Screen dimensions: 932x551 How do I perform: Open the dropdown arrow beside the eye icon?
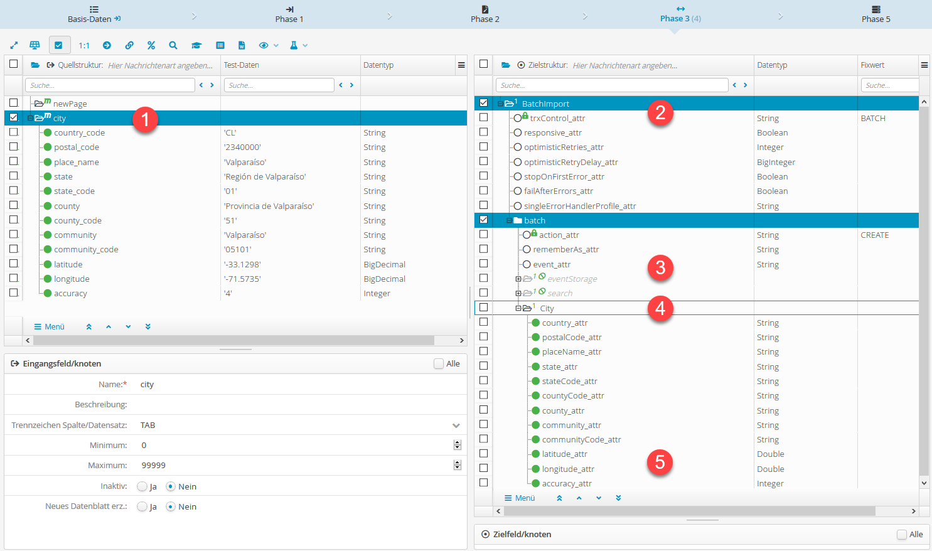tap(276, 45)
